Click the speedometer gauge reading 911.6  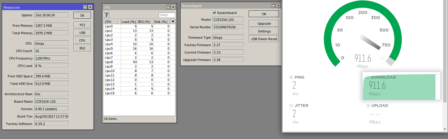tap(363, 58)
